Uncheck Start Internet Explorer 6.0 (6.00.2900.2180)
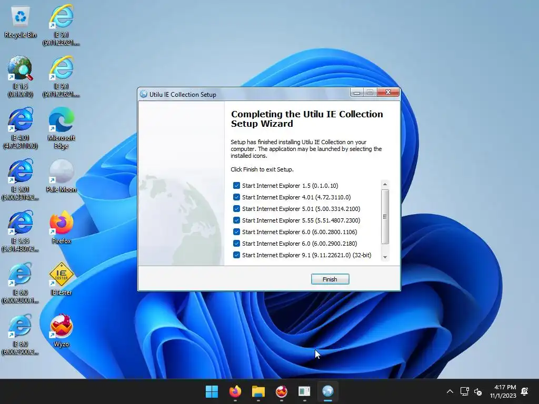 (236, 243)
